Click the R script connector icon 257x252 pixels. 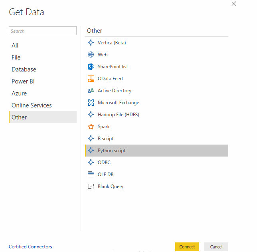pyautogui.click(x=91, y=139)
